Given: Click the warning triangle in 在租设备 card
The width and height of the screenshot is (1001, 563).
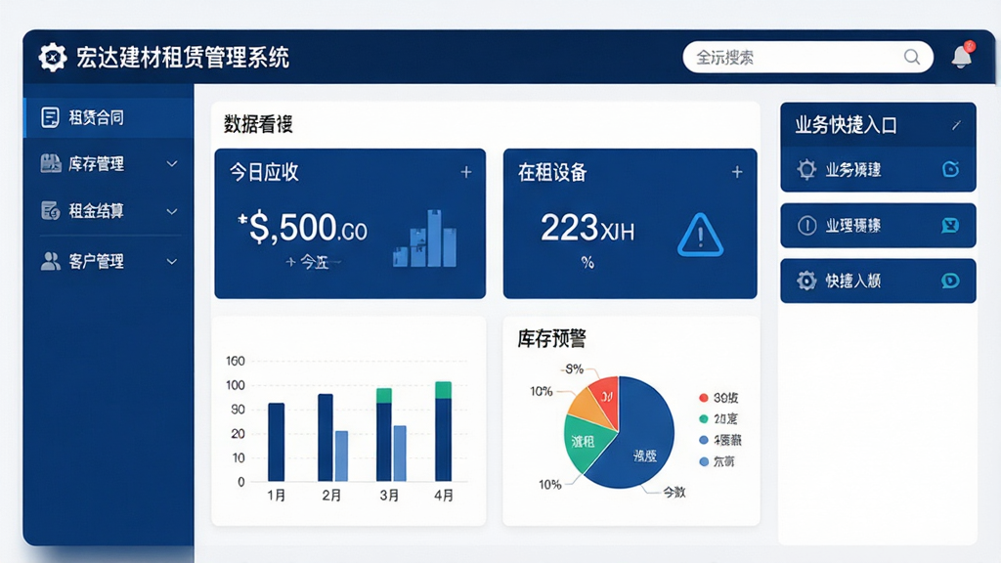Looking at the screenshot, I should tap(700, 235).
